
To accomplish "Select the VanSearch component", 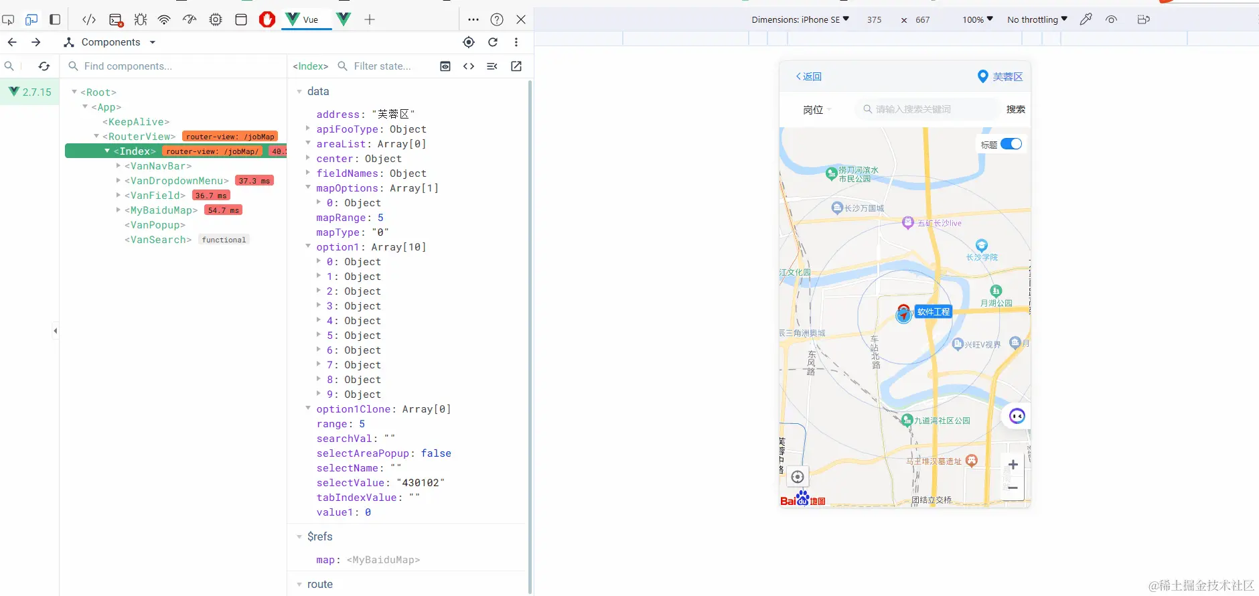I will (158, 240).
